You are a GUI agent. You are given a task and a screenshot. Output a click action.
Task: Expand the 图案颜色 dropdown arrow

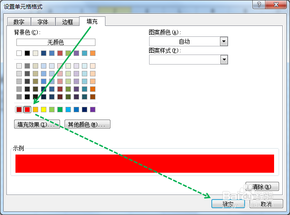[x=224, y=41]
